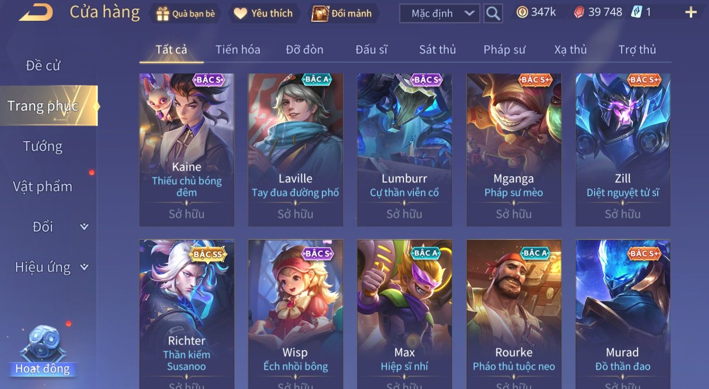Open the magnifier search icon
The height and width of the screenshot is (389, 709).
coord(493,13)
